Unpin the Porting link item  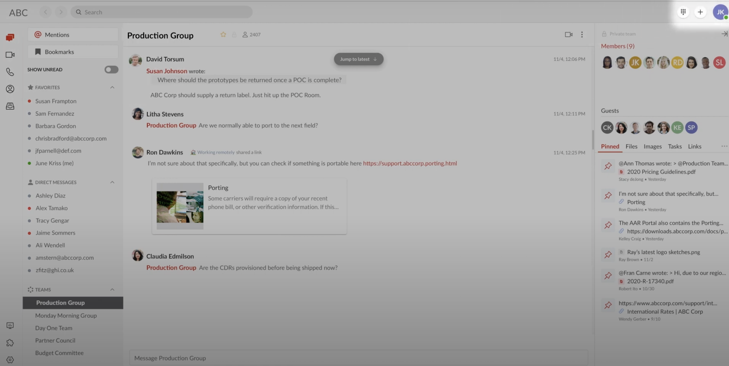(608, 196)
